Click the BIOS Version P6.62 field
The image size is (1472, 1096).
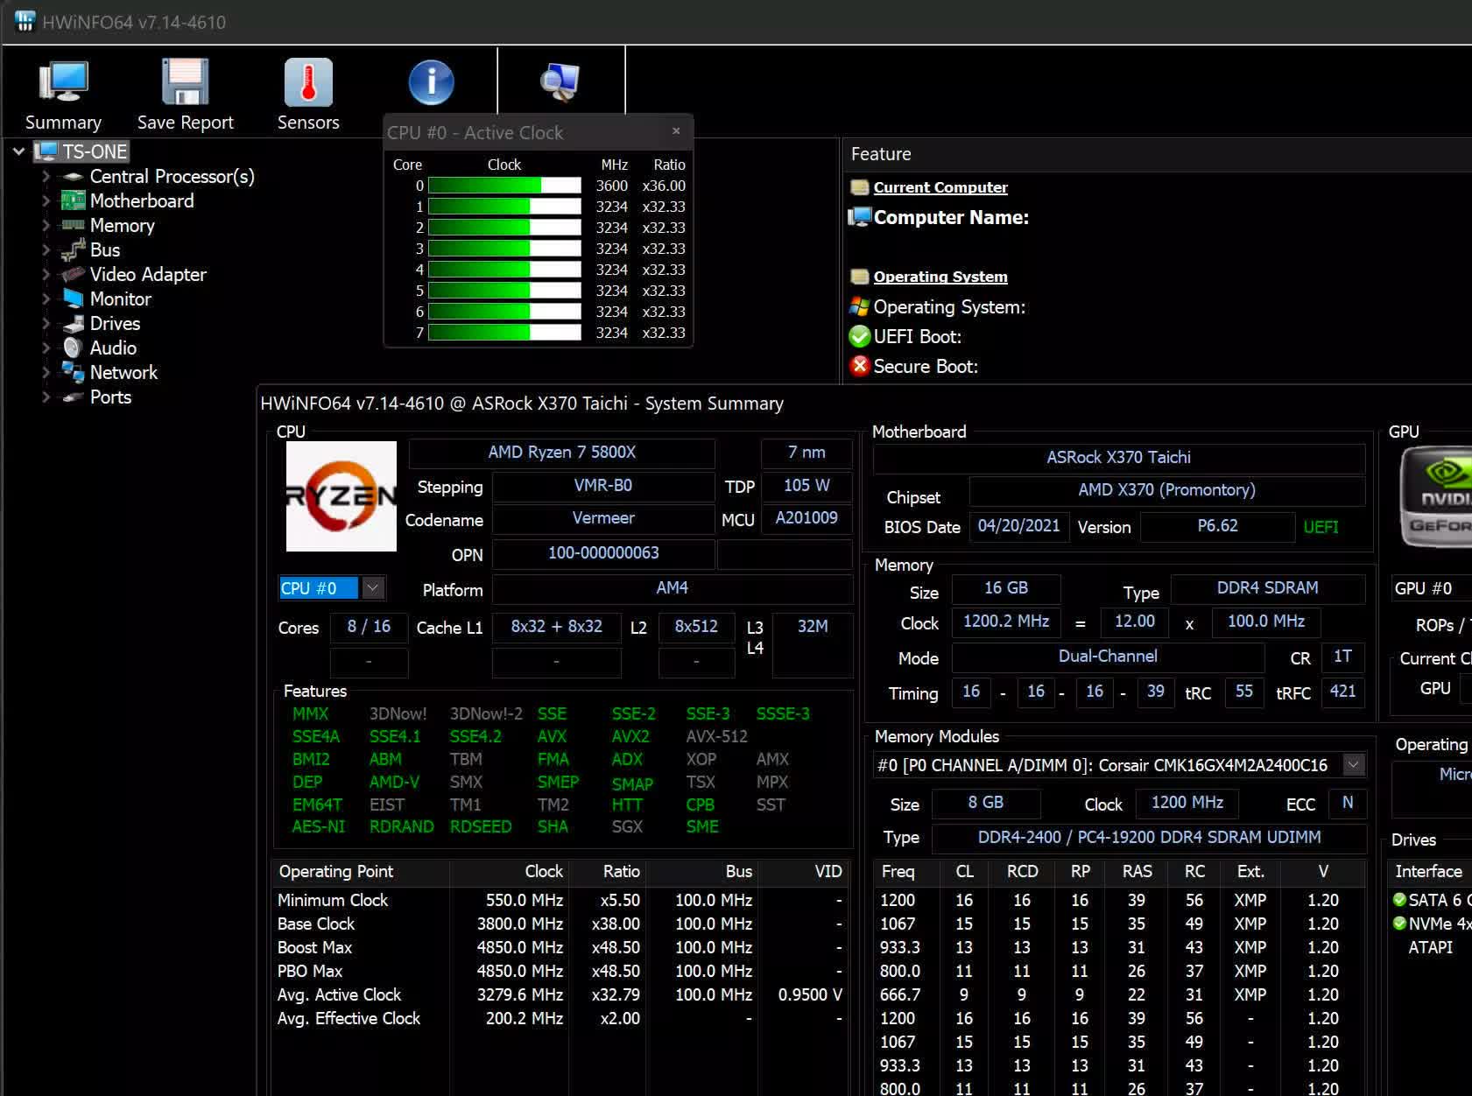[x=1217, y=526]
